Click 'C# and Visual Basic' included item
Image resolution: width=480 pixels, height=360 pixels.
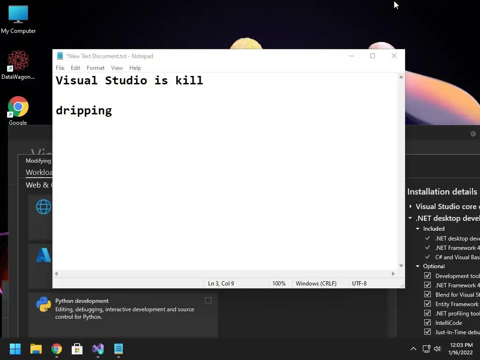457,257
